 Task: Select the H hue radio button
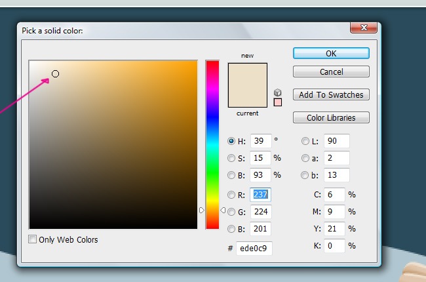click(231, 141)
